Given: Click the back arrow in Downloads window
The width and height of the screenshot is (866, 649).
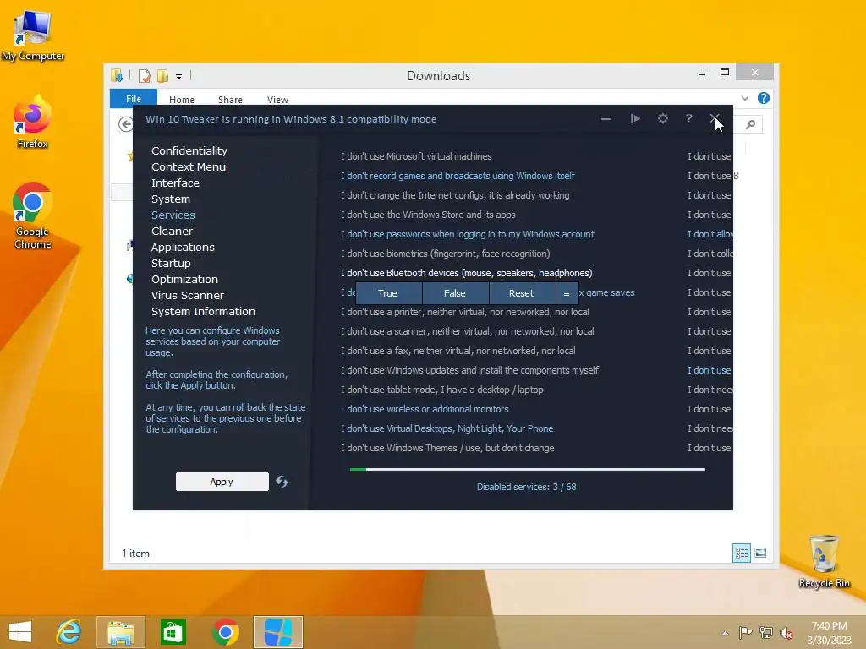Looking at the screenshot, I should (x=125, y=125).
